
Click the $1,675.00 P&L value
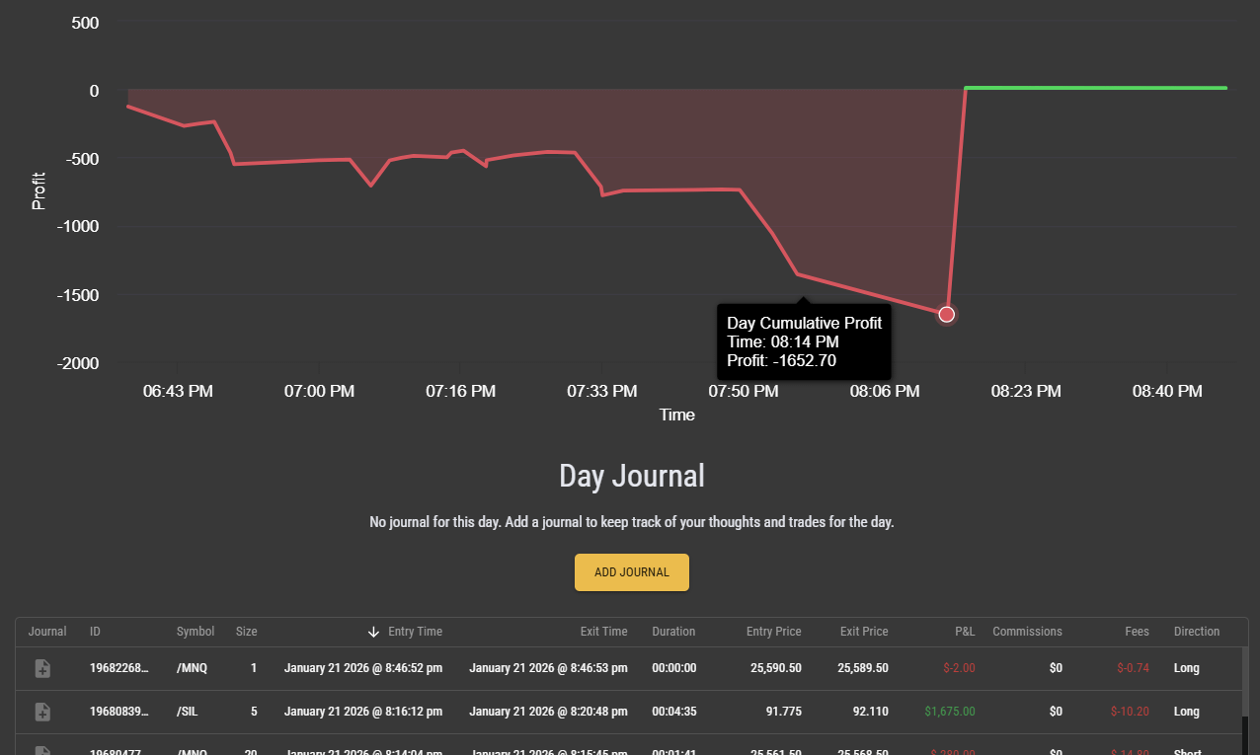click(x=949, y=712)
